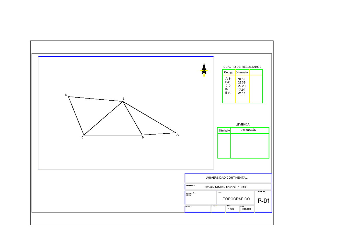
Task: Click the north arrow symbol
Action: (204, 70)
